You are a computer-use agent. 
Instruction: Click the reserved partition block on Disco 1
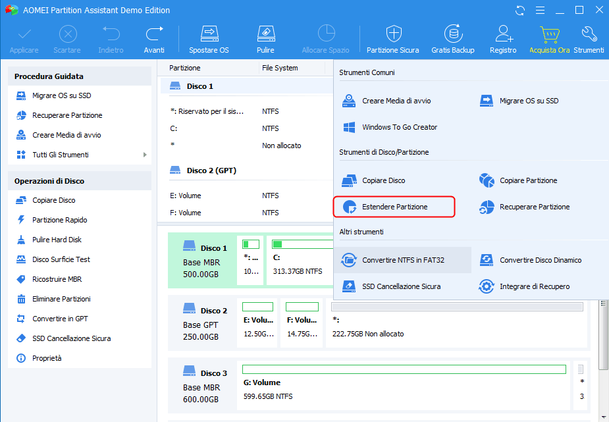point(251,261)
